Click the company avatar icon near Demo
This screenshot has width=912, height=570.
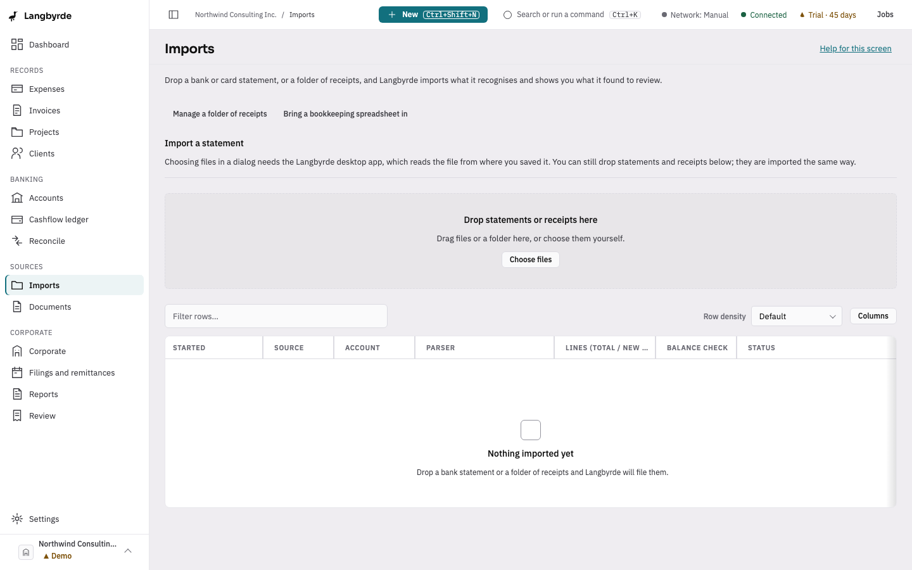[x=26, y=552]
